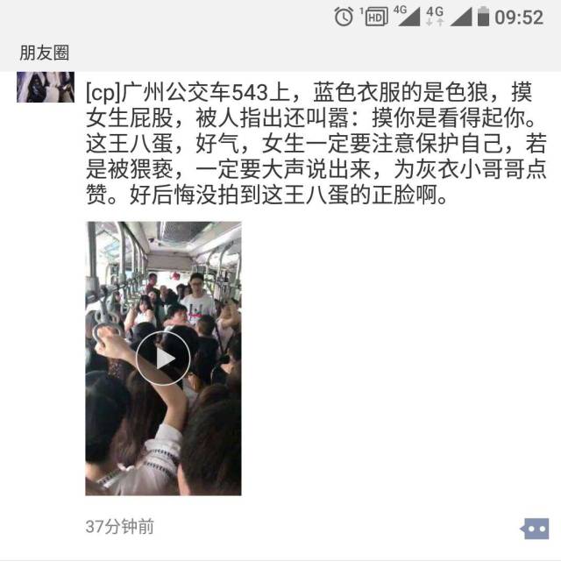
Task: Tap the 09:52 clock in the status bar
Action: (519, 18)
